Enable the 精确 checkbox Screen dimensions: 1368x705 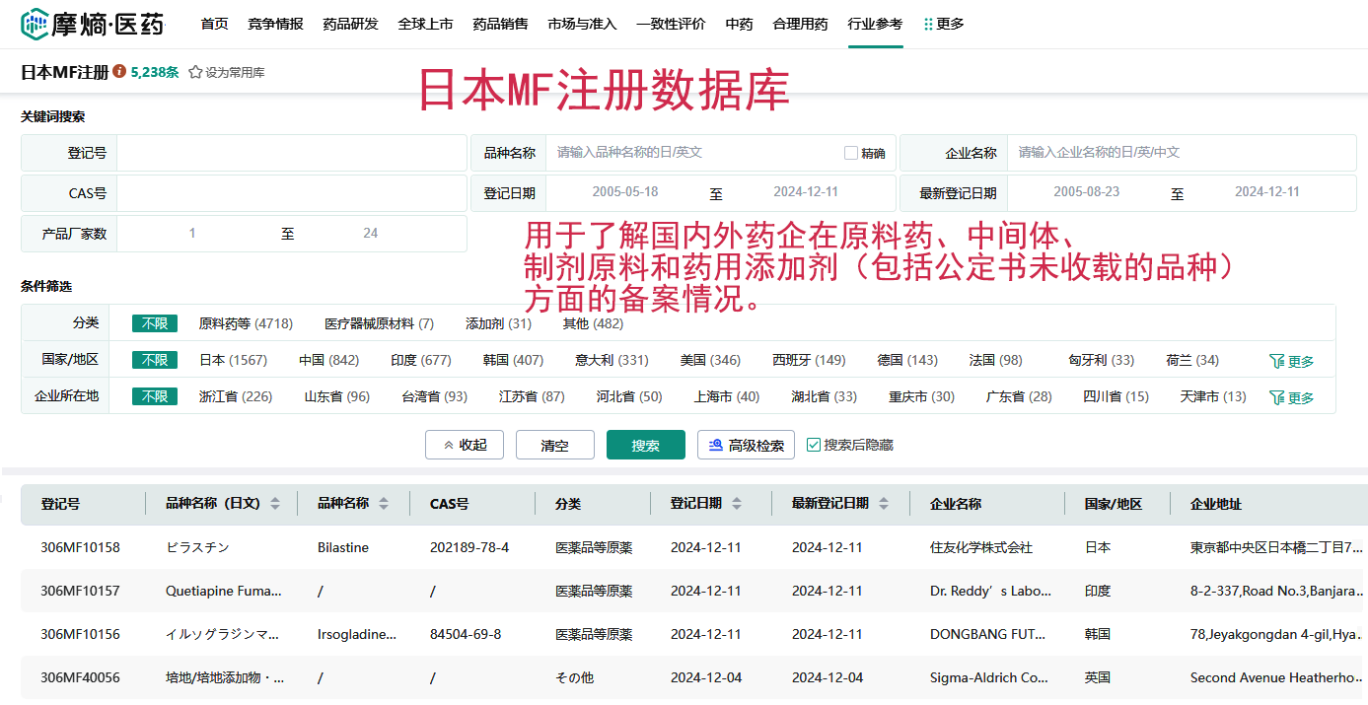(x=851, y=153)
